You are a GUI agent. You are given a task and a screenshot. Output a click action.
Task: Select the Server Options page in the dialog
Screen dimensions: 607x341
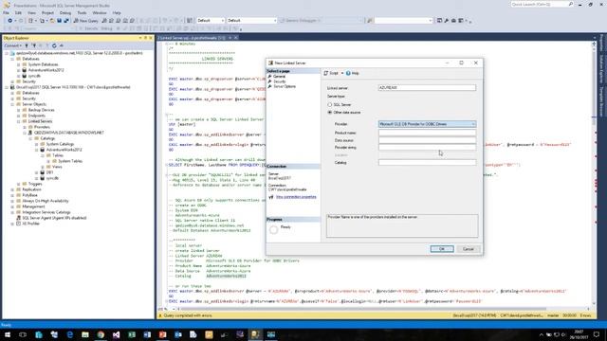285,86
